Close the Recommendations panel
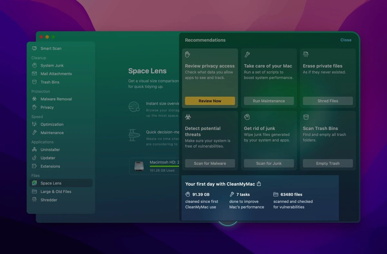Screen dimensions: 387x254 click(346, 40)
